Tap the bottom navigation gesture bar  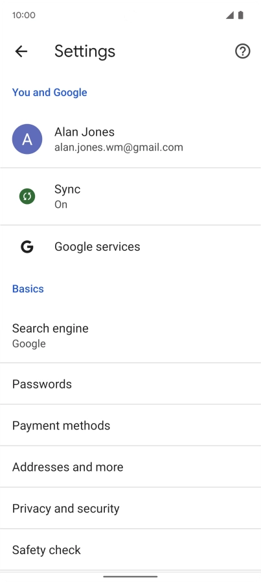(x=130, y=576)
